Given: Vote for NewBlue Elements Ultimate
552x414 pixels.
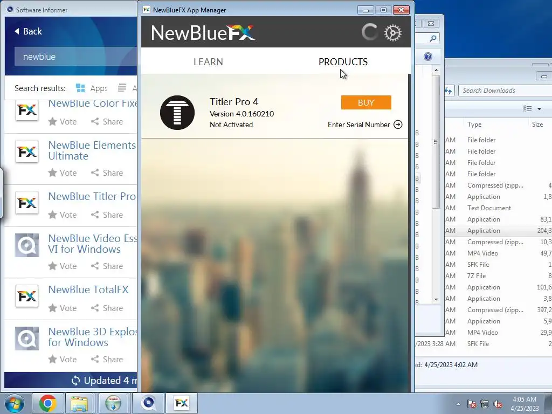Looking at the screenshot, I should tap(63, 173).
